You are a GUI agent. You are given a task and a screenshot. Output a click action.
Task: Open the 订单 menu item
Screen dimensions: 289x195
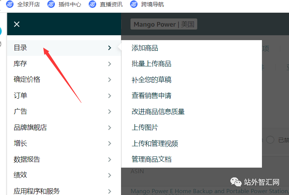pyautogui.click(x=64, y=96)
